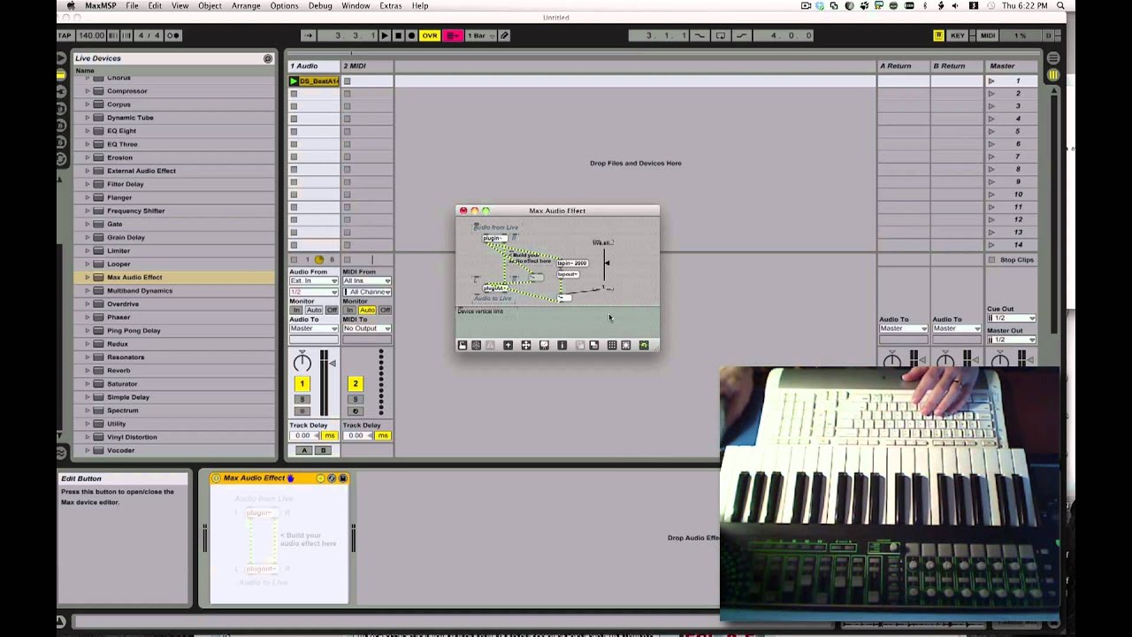Open the Extras menu
1132x637 pixels.
pos(390,6)
